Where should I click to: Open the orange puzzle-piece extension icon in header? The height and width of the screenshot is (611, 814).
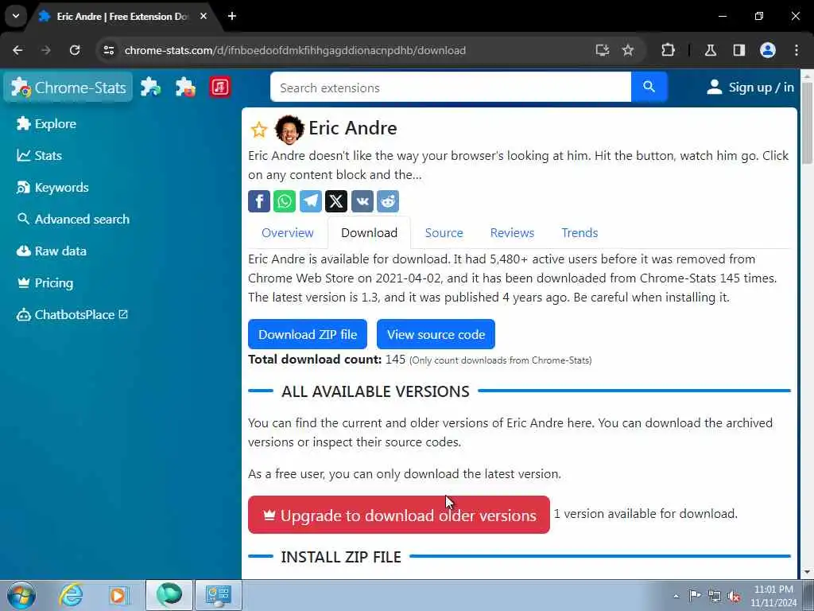pos(185,88)
